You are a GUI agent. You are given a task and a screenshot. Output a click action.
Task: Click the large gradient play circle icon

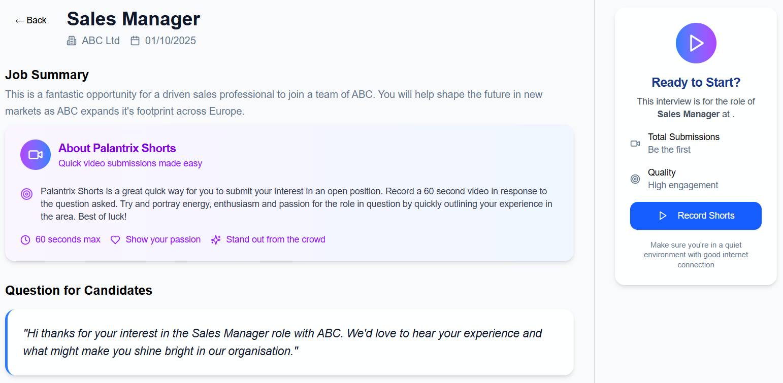coord(696,43)
